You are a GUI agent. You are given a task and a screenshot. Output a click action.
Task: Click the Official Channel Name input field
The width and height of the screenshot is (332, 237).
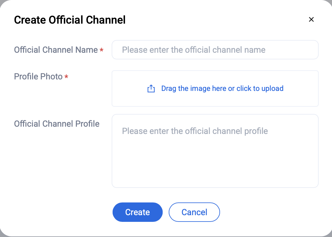point(215,50)
